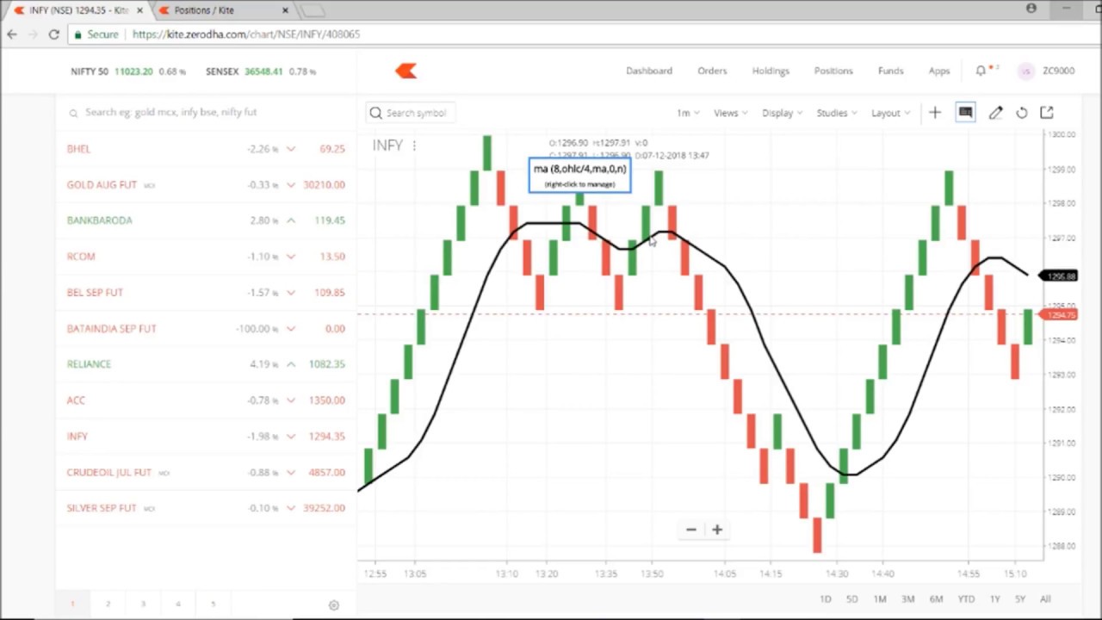The height and width of the screenshot is (620, 1102).
Task: Zoom in the chart with plus button
Action: tap(717, 530)
